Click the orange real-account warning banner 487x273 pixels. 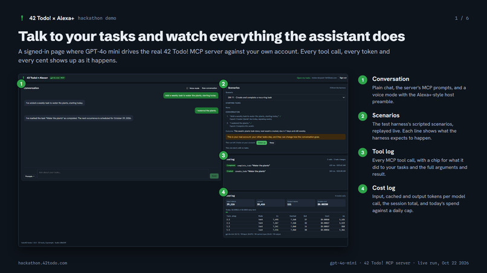286,137
